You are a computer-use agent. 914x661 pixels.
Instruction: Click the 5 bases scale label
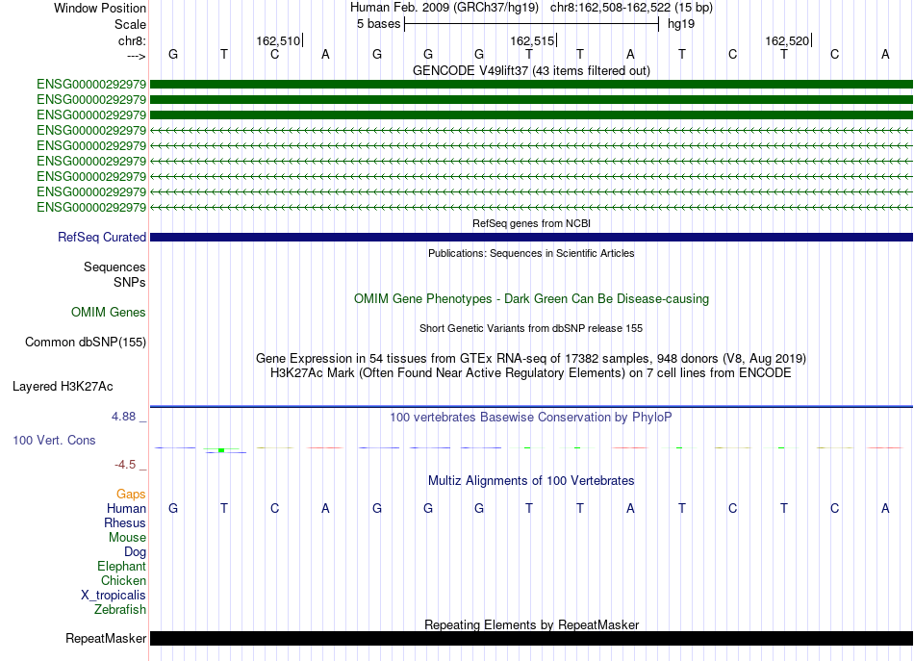click(x=378, y=24)
